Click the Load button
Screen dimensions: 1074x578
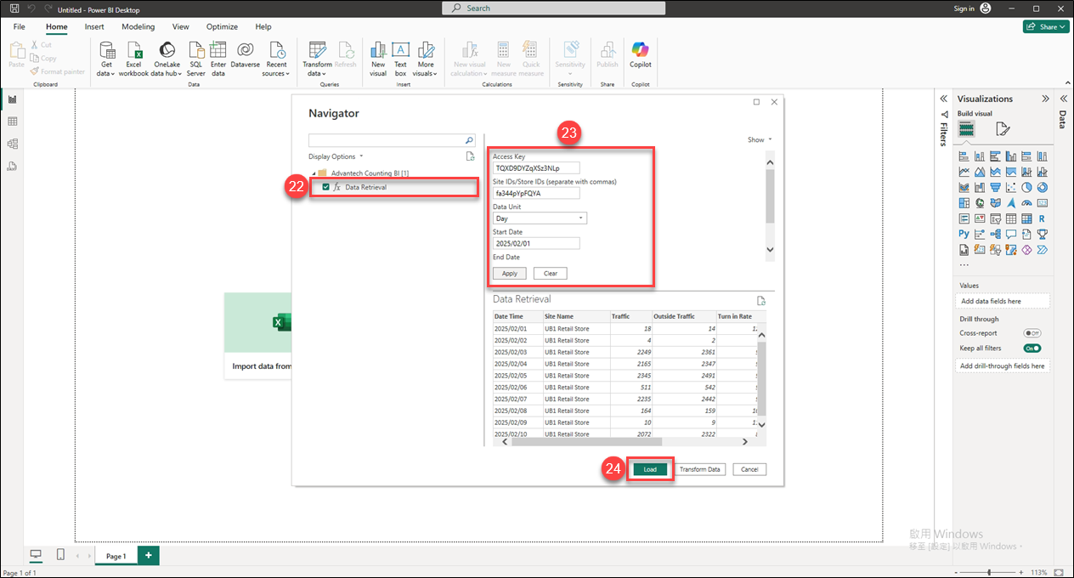coord(650,469)
